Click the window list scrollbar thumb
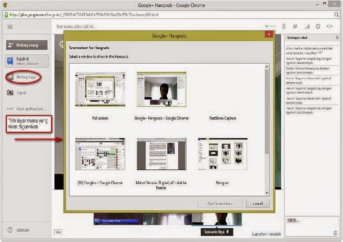Screen dimensions: 343x242 pyautogui.click(x=267, y=112)
